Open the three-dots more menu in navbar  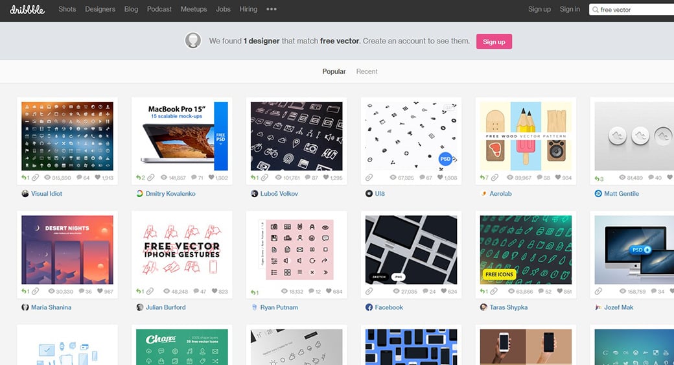point(272,10)
